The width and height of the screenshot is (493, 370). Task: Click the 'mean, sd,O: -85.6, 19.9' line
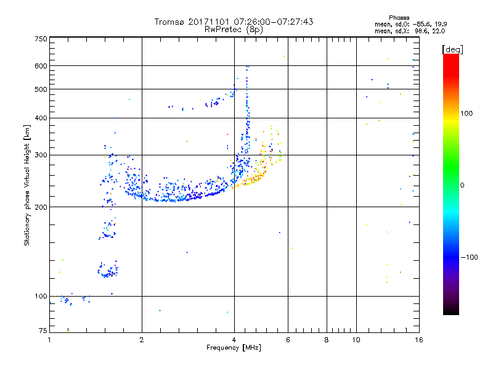[411, 24]
